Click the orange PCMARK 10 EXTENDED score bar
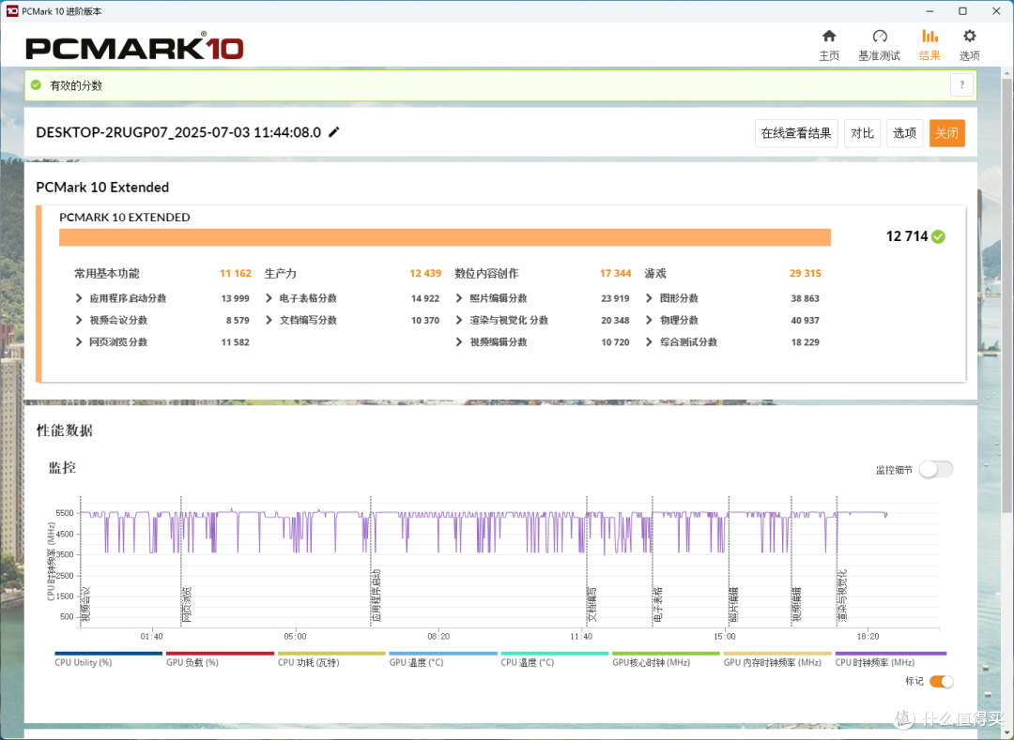Viewport: 1014px width, 740px height. click(445, 237)
